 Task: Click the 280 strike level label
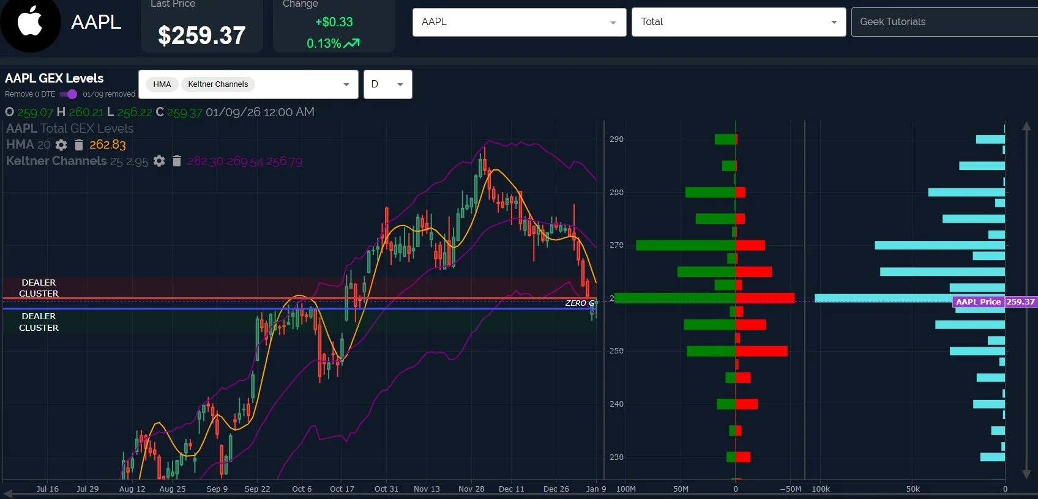pyautogui.click(x=616, y=193)
